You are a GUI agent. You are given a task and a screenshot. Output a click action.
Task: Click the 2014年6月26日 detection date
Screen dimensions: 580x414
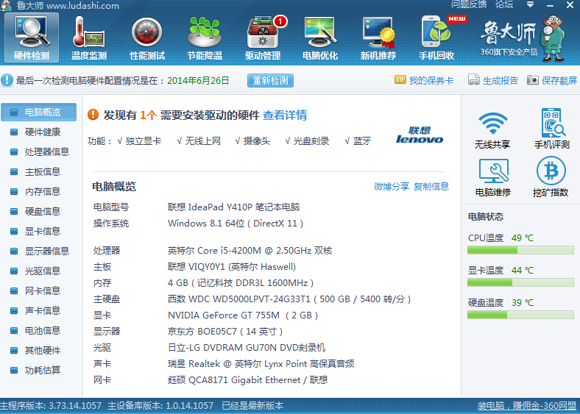(x=198, y=81)
